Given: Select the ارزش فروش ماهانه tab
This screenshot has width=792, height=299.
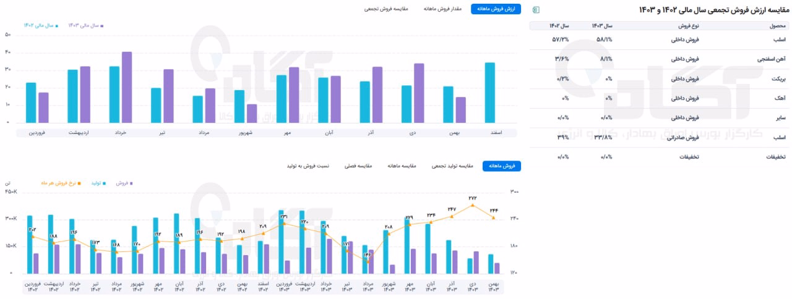Looking at the screenshot, I should [496, 9].
